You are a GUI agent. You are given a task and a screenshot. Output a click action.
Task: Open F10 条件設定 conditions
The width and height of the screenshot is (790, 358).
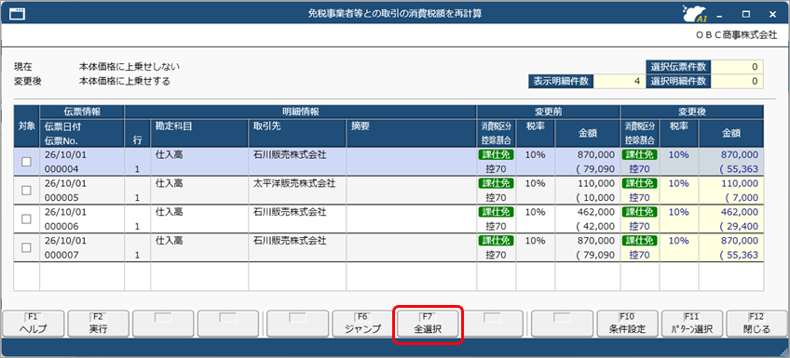(x=627, y=324)
